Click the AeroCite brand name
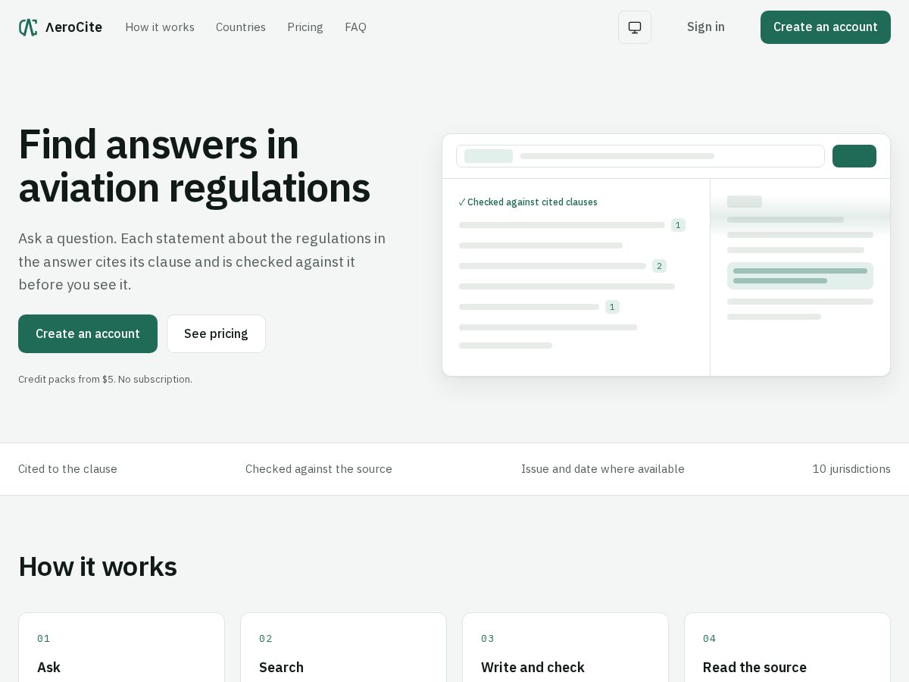 [73, 27]
